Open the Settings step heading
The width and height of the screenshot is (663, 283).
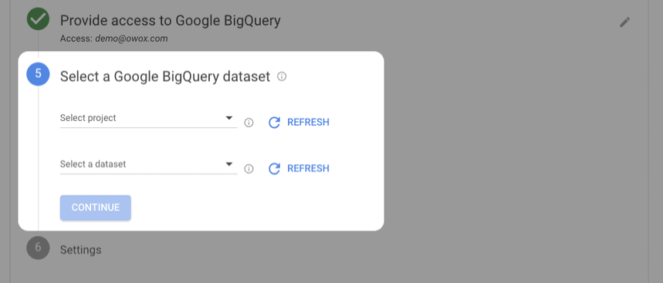coord(81,250)
